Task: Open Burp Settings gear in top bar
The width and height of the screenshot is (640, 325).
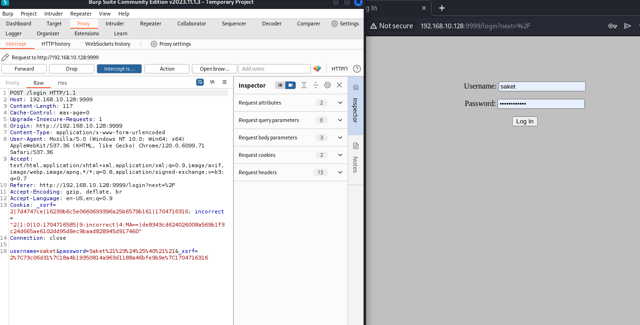Action: (334, 24)
